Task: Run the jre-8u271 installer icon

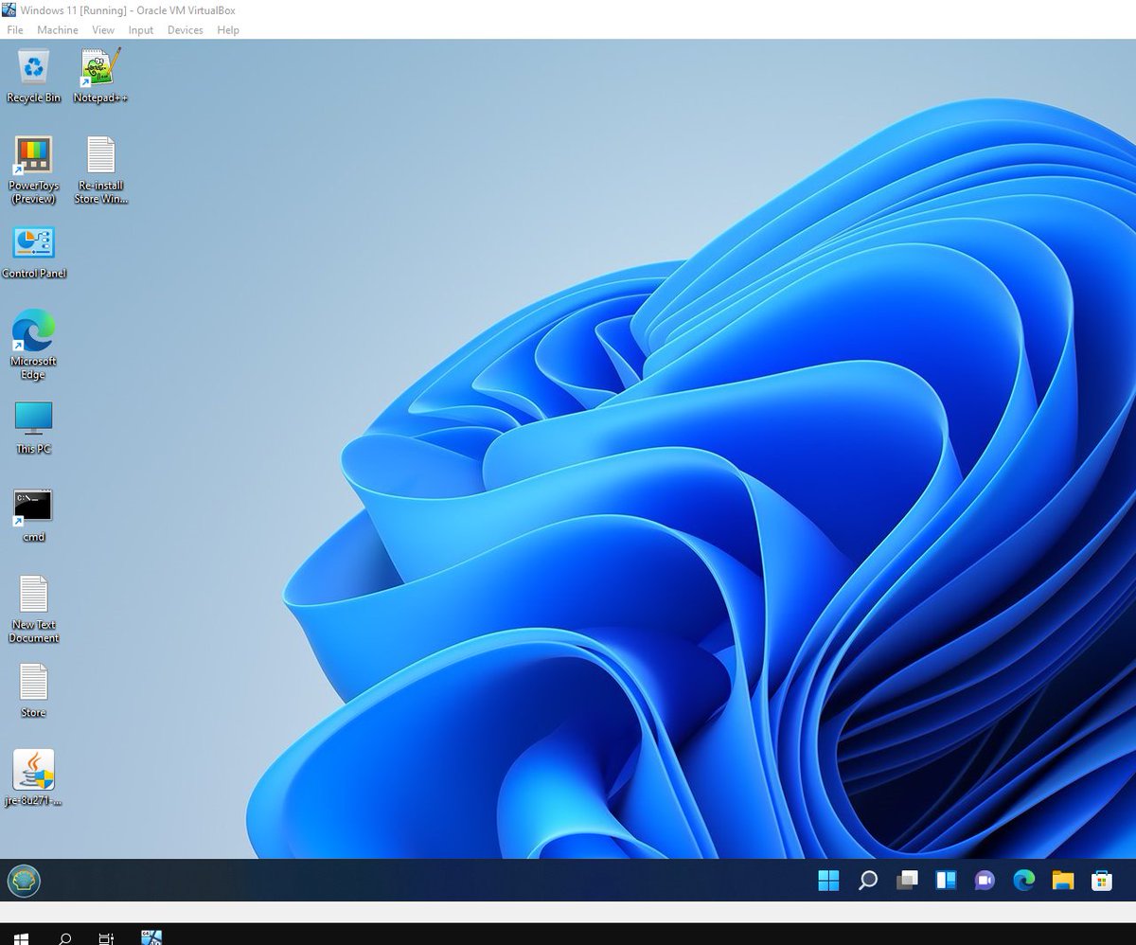Action: pos(33,769)
